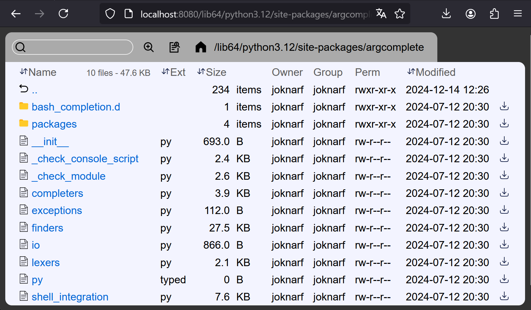The image size is (531, 310).
Task: Download the exceptions file
Action: 504,210
